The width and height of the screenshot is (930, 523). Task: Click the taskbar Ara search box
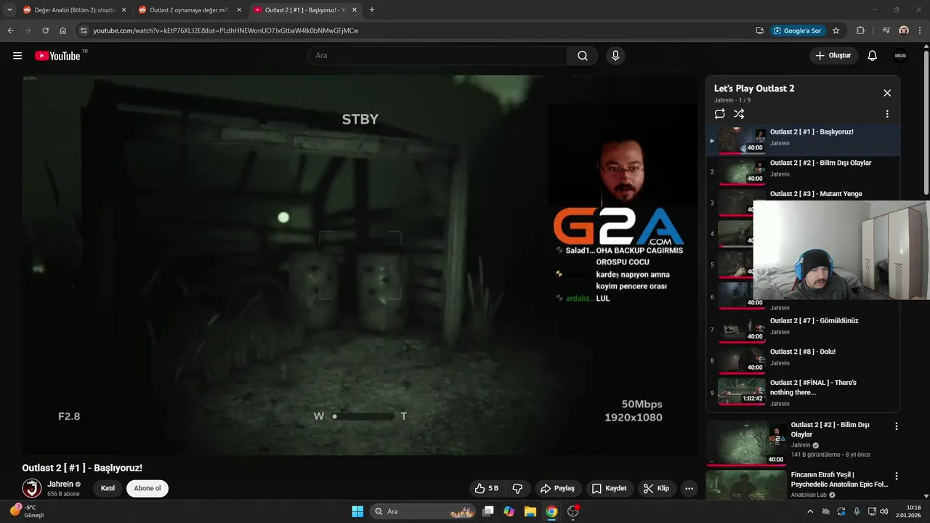pyautogui.click(x=424, y=511)
